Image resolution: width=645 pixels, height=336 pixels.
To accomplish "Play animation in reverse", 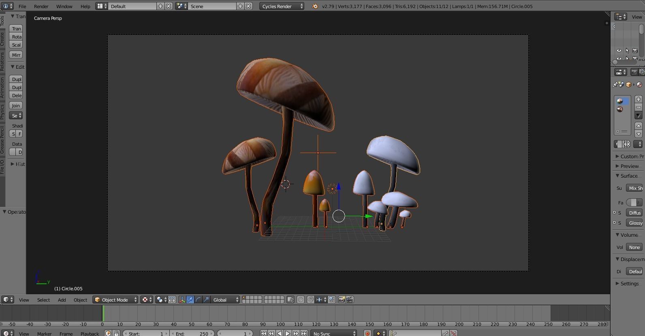I will pyautogui.click(x=280, y=333).
